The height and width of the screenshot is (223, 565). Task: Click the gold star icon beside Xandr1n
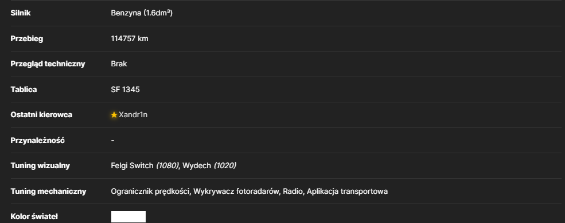click(114, 115)
